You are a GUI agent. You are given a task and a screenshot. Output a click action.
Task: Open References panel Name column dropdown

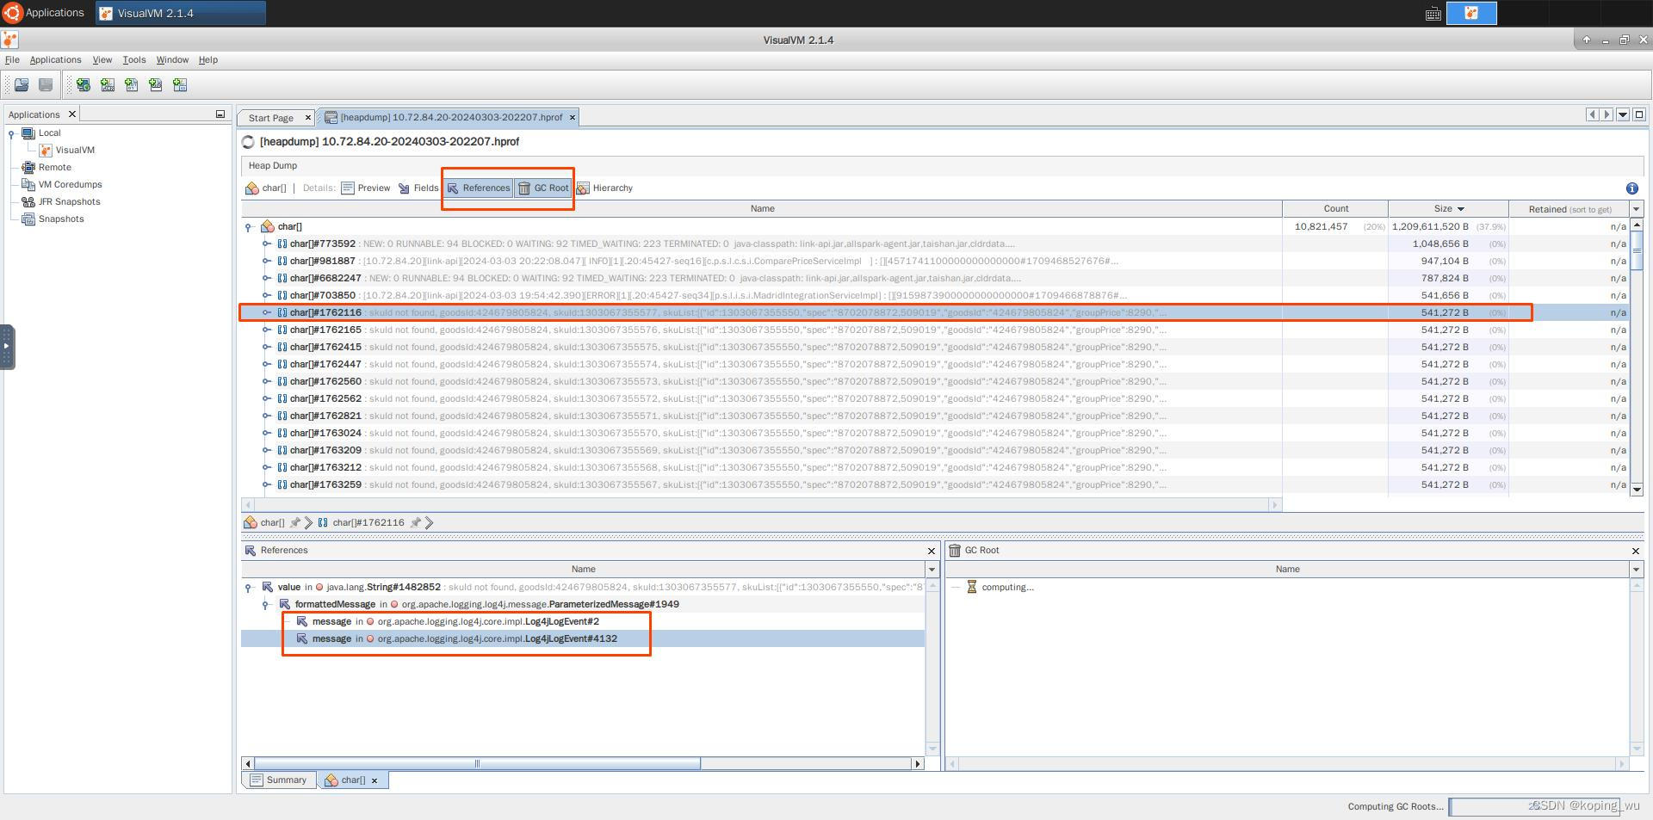click(x=932, y=569)
